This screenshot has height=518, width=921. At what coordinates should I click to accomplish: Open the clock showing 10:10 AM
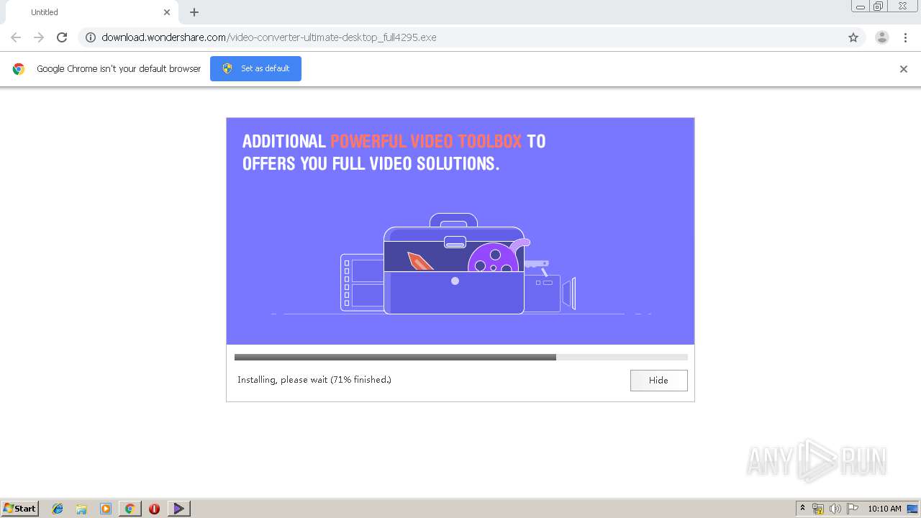(884, 509)
